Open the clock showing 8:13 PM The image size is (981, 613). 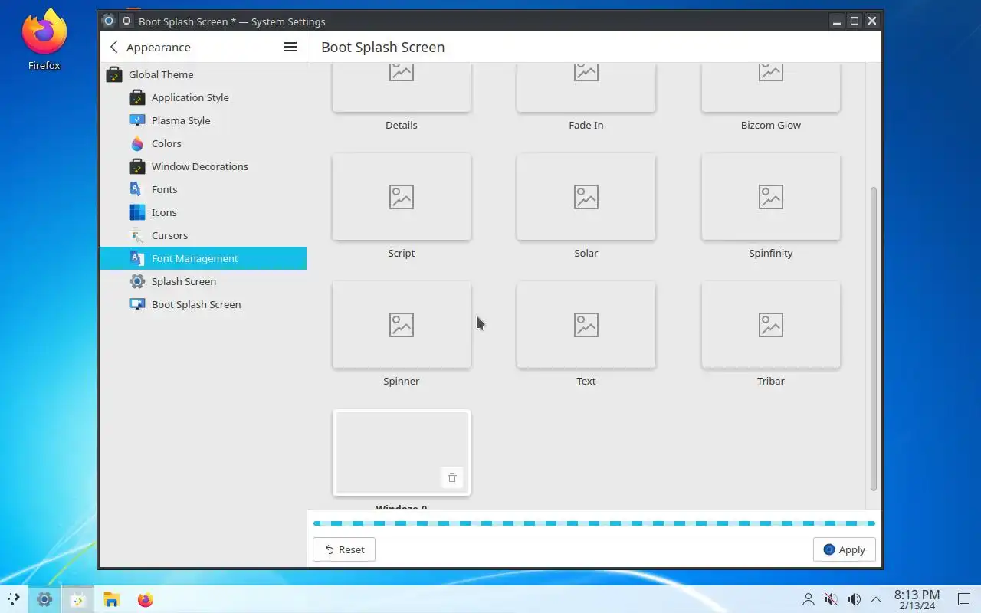(917, 599)
